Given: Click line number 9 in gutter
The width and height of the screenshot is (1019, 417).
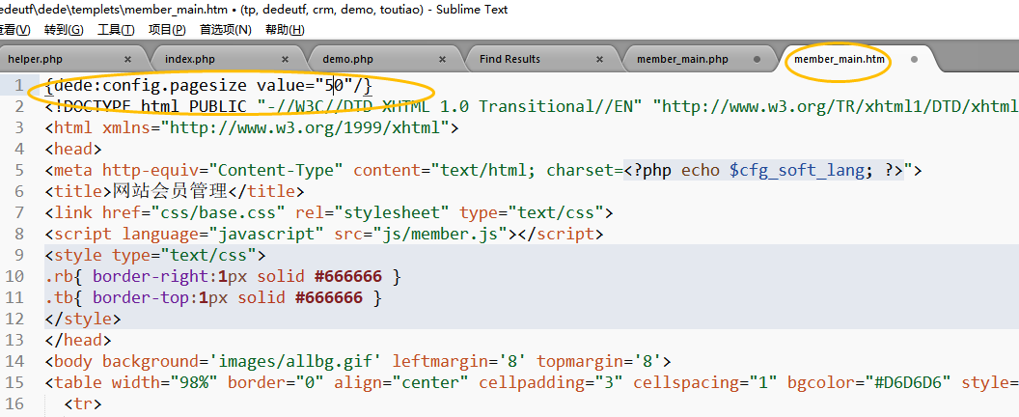Looking at the screenshot, I should (x=19, y=255).
